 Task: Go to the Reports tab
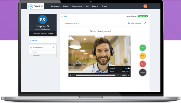tap(95, 6)
